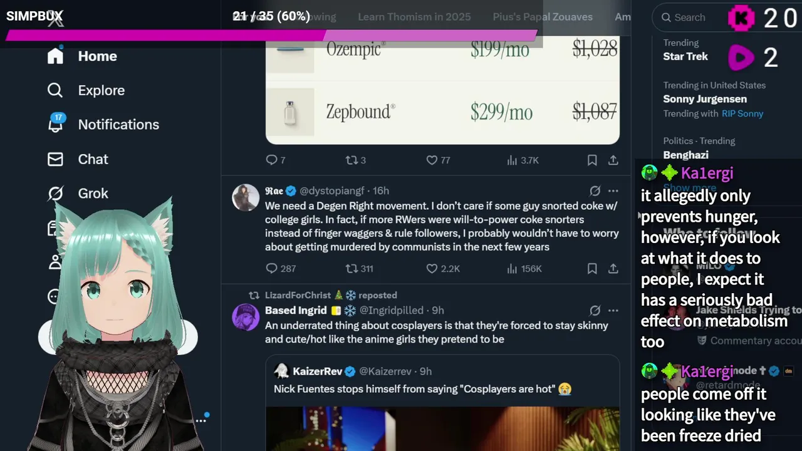Like the Degen Right post with 2.2K
The image size is (802, 451).
point(432,269)
